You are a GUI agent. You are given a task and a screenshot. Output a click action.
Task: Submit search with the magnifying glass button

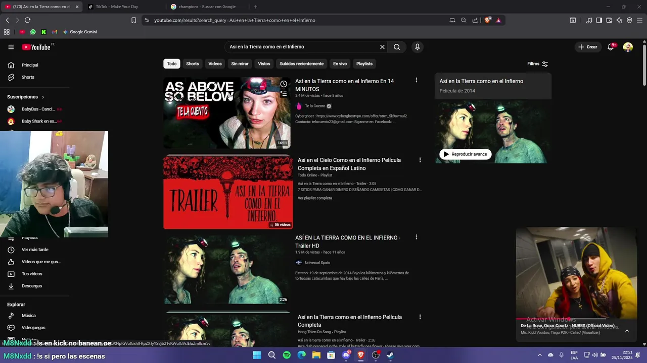coord(397,47)
